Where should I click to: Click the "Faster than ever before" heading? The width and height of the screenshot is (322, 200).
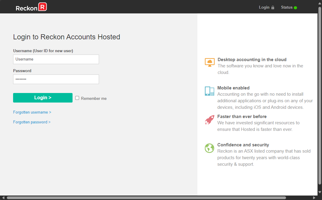coord(242,117)
